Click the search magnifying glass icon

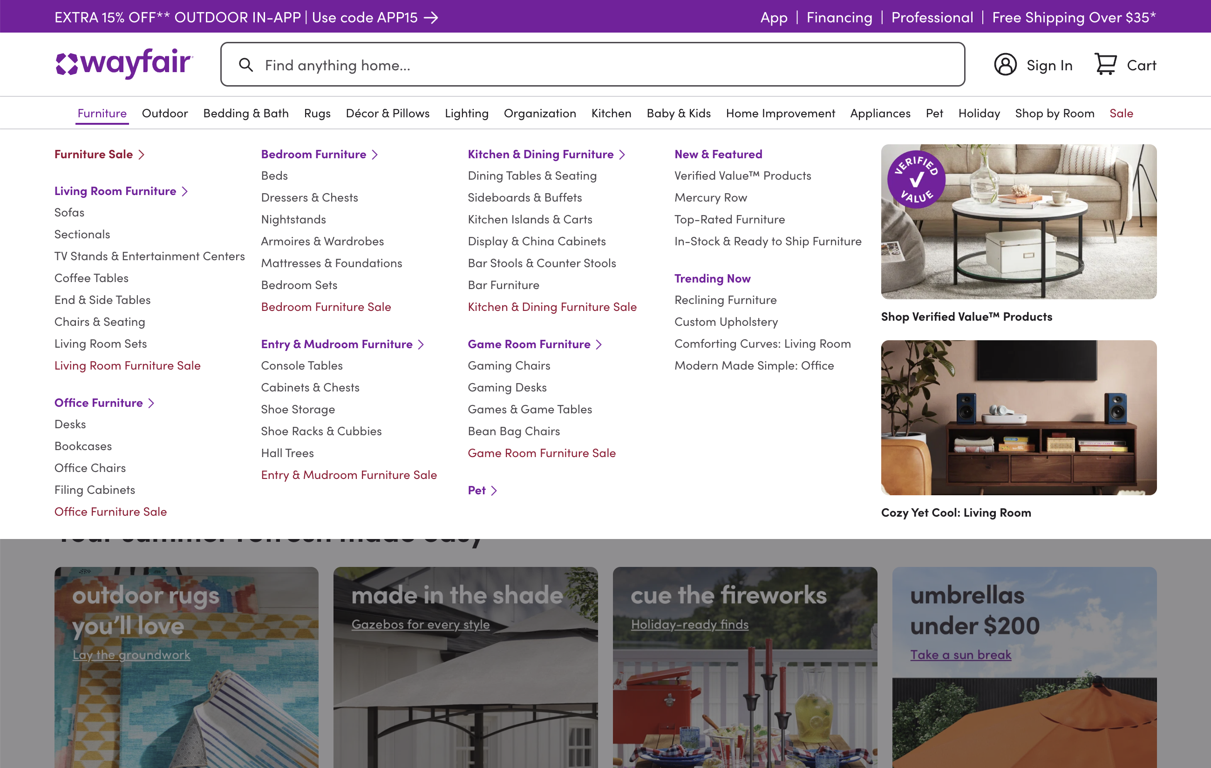click(x=246, y=64)
